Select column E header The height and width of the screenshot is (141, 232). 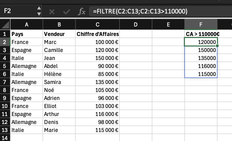[x=168, y=24]
